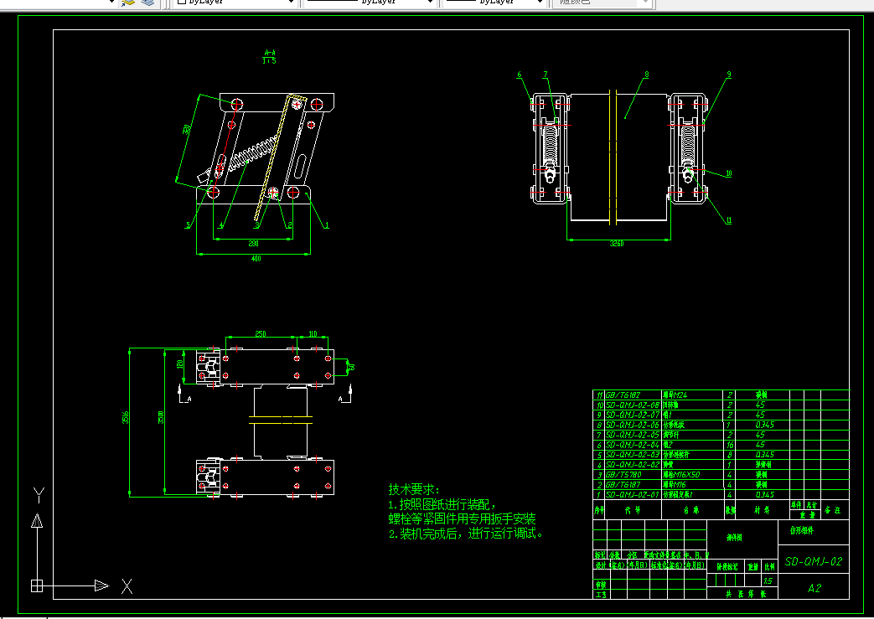874x619 pixels.
Task: Select table cell SD-QMJ-02-03
Action: pos(633,455)
